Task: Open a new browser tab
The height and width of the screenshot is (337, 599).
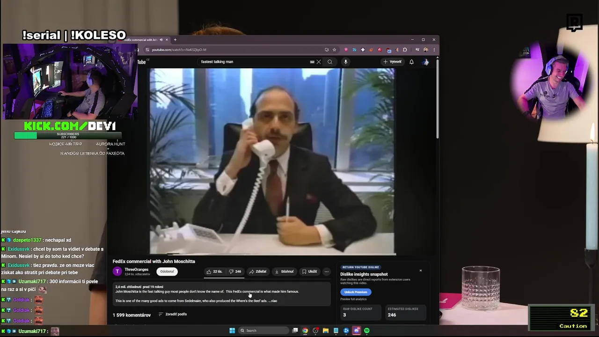Action: 175,40
